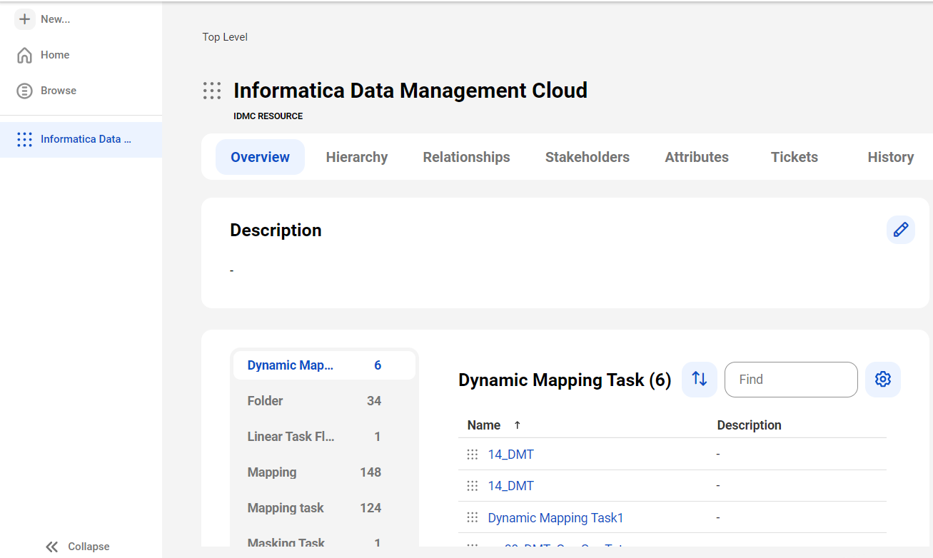Sort by the Name column header

click(484, 425)
